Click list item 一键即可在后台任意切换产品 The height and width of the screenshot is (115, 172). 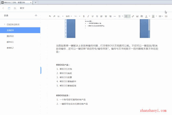point(74,104)
